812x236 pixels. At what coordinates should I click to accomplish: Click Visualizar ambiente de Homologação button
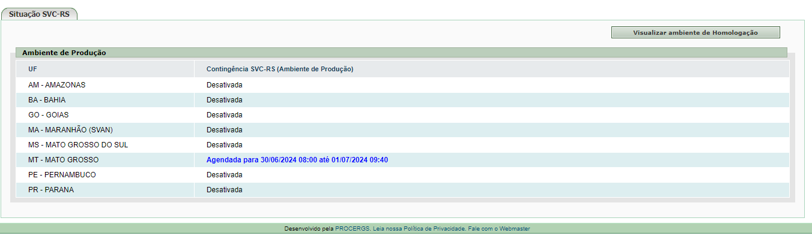[x=695, y=32]
